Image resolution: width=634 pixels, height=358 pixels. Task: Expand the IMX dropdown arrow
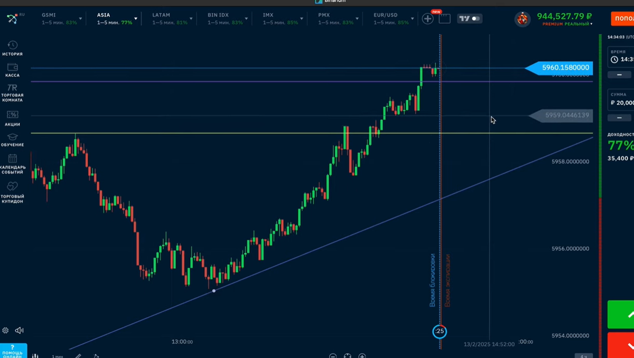tap(302, 19)
